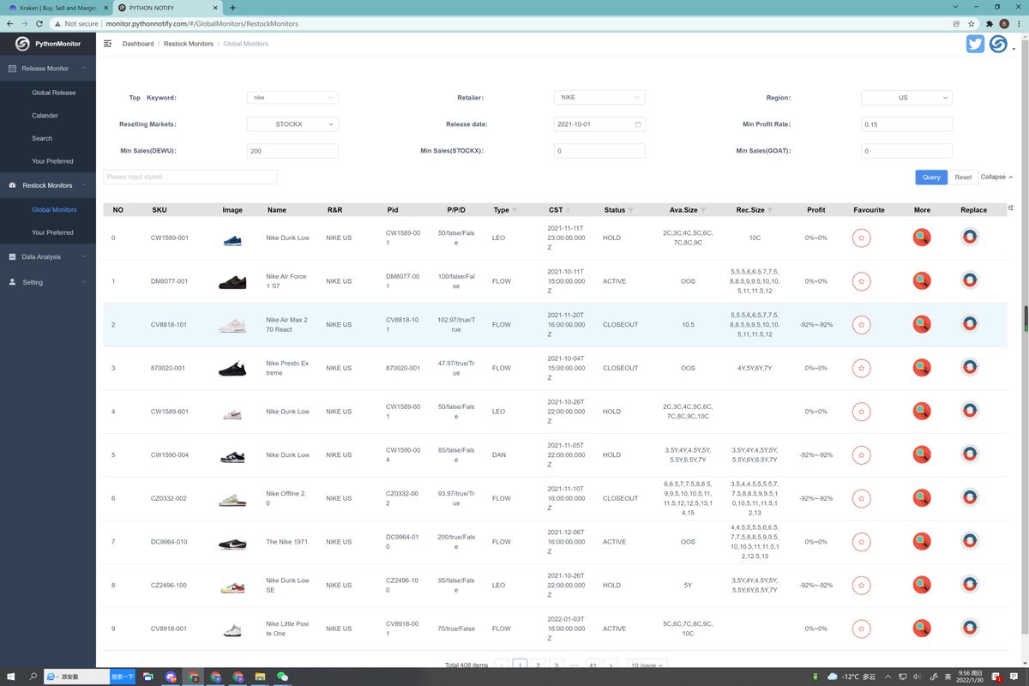Click The Nike 1971 shoe thumbnail

tap(232, 543)
